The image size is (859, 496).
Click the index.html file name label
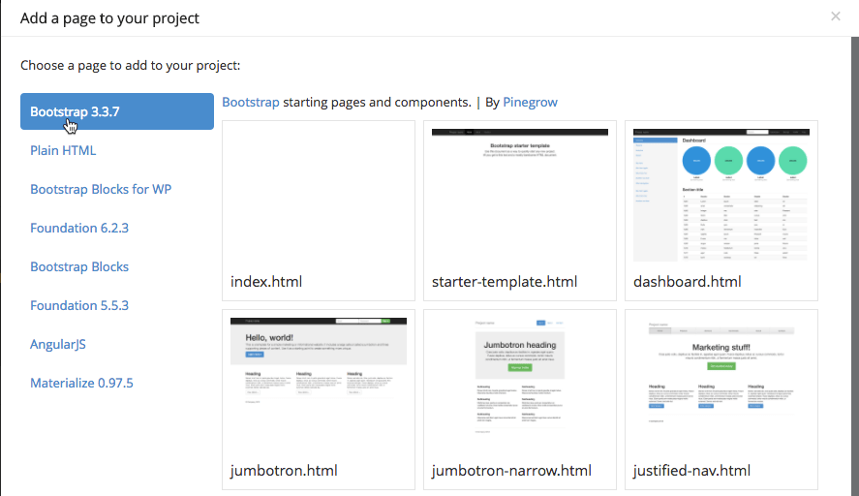click(x=266, y=282)
